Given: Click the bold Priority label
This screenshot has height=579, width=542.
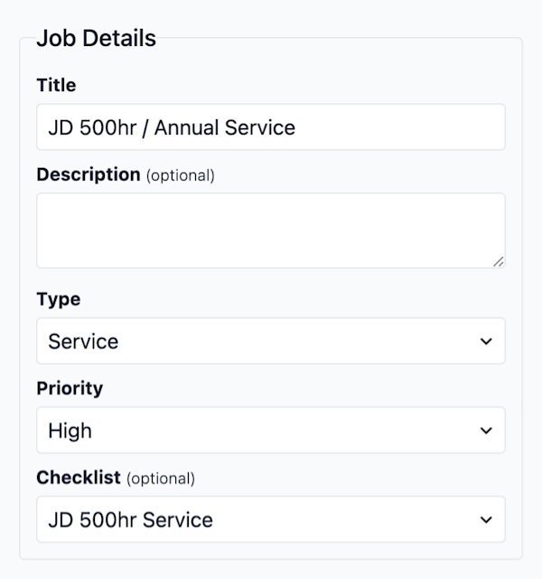Looking at the screenshot, I should [x=70, y=388].
